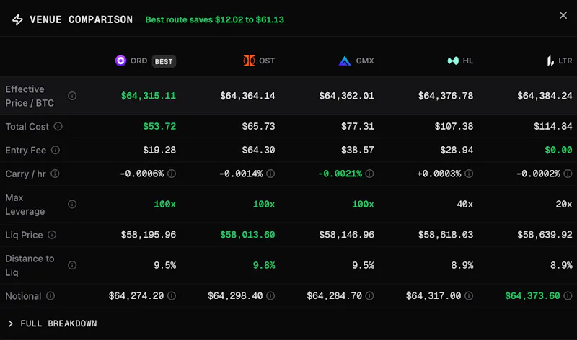
Task: Click the ORD venue logo icon
Action: tap(120, 61)
